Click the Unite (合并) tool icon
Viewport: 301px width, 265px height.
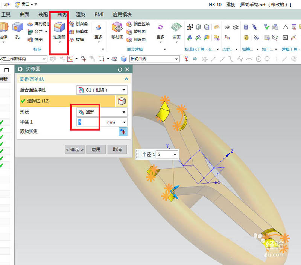(30, 32)
